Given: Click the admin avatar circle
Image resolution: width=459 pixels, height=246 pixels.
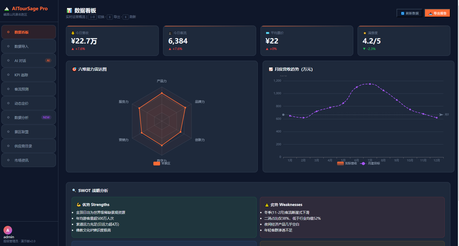Looking at the screenshot, I should [8, 230].
